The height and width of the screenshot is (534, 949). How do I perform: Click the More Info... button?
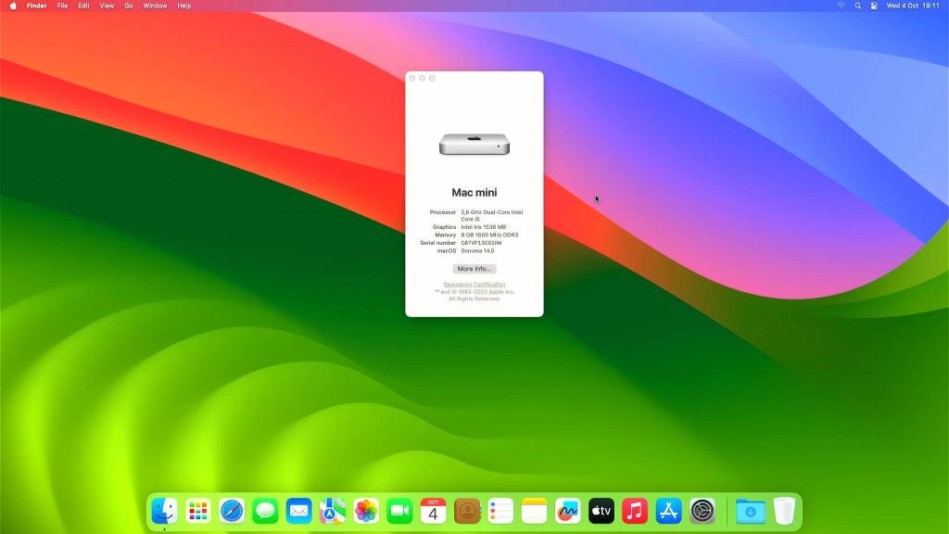(x=474, y=269)
